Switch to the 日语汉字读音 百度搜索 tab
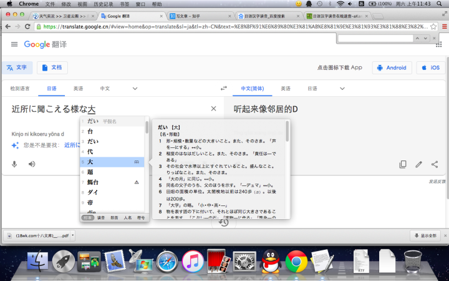Image resolution: width=449 pixels, height=281 pixels. pos(269,16)
